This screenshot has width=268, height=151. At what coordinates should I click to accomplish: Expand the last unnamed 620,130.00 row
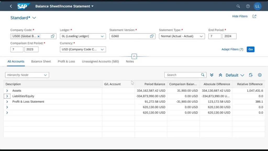tap(7, 112)
